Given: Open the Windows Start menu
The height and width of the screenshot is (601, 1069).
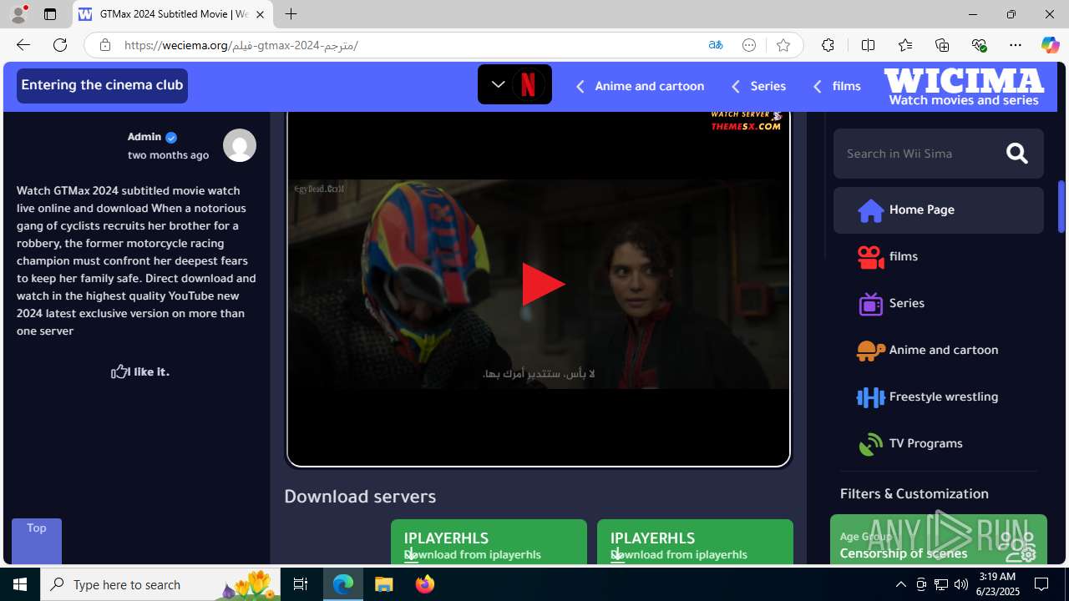Looking at the screenshot, I should pos(20,584).
